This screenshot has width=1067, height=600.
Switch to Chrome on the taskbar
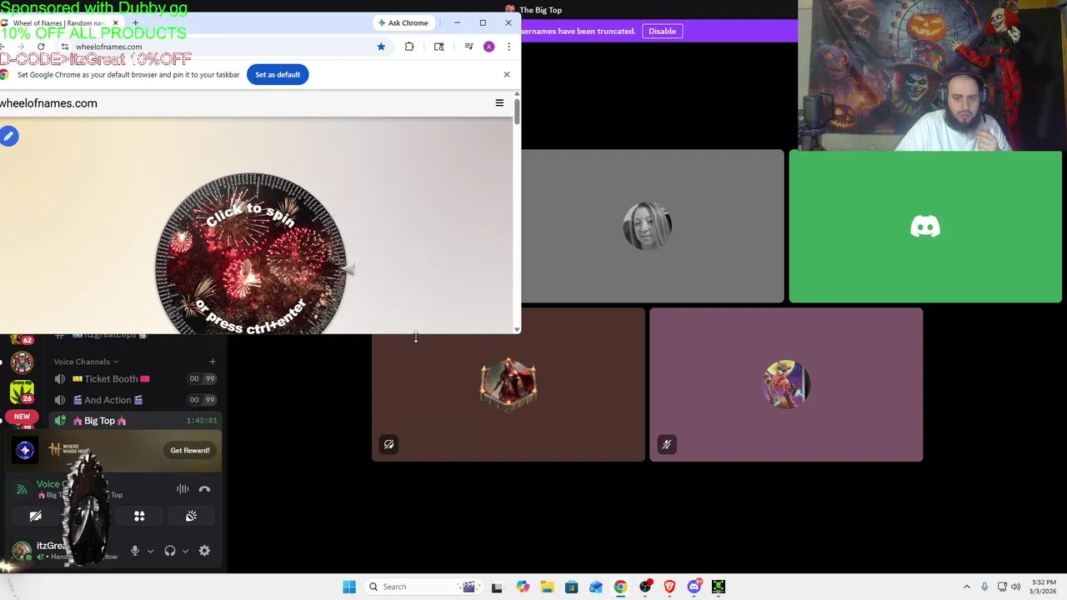click(620, 587)
